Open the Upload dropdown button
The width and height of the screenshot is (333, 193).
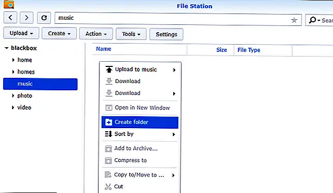click(21, 33)
